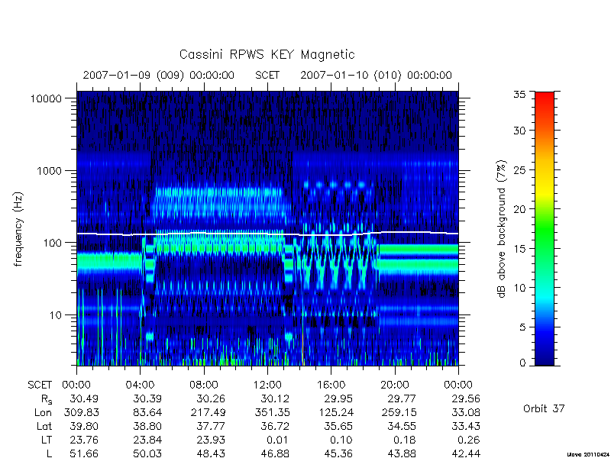Screen dimensions: 611x458
Task: Click the L value 51.66
Action: coord(84,453)
